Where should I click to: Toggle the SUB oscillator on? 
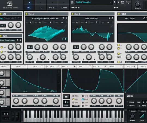pos(1,14)
